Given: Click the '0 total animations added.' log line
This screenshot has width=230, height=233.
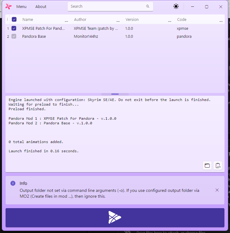Looking at the screenshot, I should click(36, 142).
